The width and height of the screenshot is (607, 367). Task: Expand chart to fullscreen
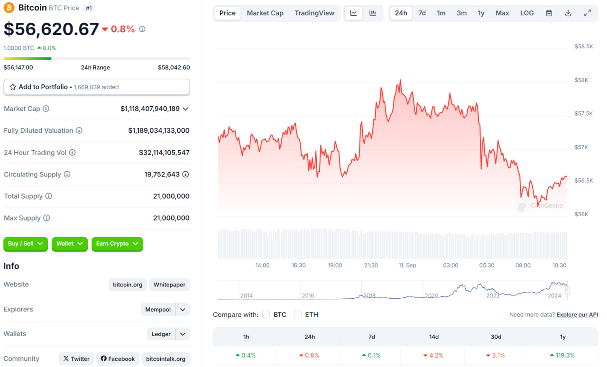588,13
